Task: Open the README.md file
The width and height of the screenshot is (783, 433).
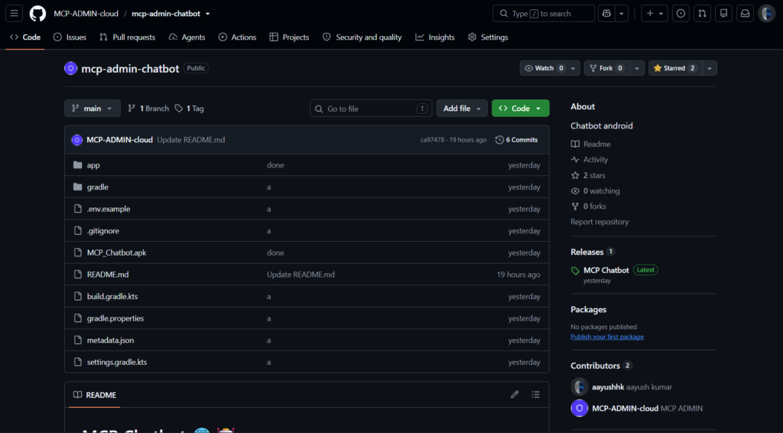Action: point(108,274)
